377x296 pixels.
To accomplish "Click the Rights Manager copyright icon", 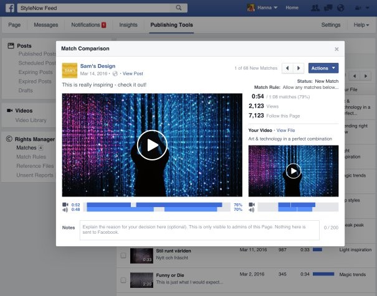I will click(x=9, y=139).
